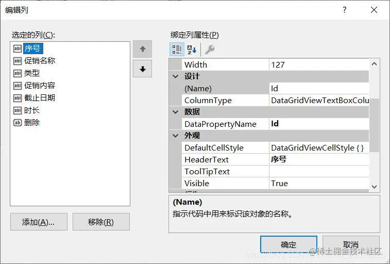Screen dimensions: 390x264
Task: Click the 移除(R) button
Action: (x=101, y=222)
